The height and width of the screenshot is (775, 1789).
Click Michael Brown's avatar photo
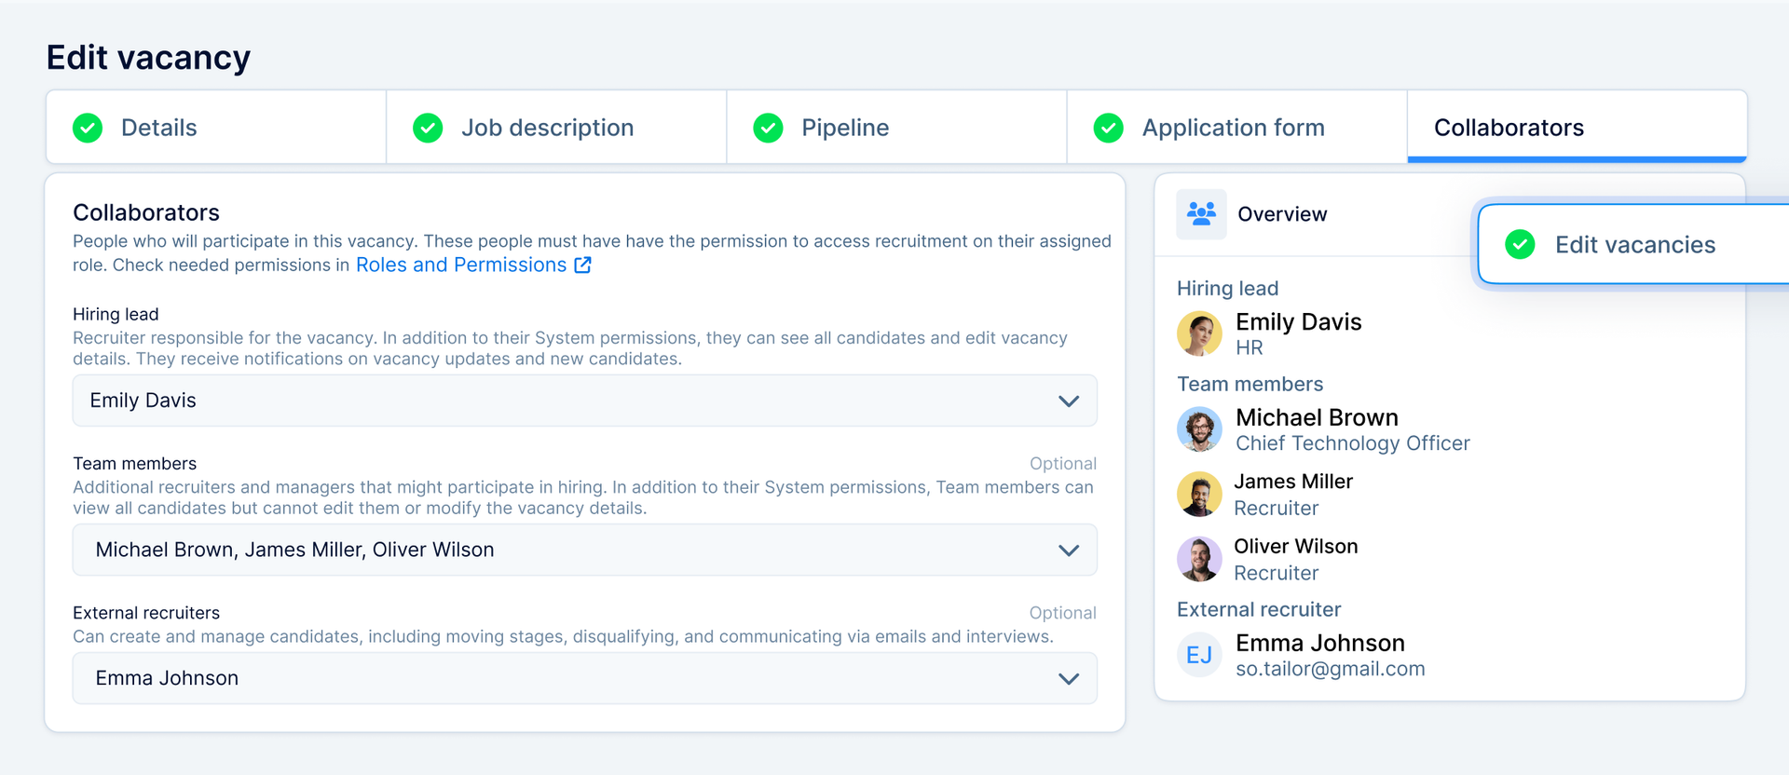coord(1199,429)
